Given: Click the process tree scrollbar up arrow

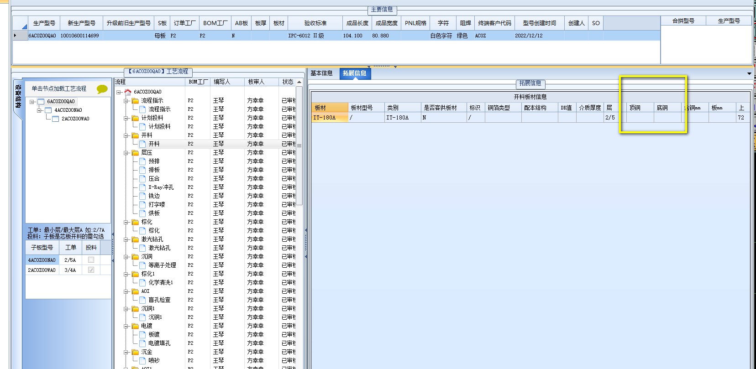Looking at the screenshot, I should [x=299, y=83].
